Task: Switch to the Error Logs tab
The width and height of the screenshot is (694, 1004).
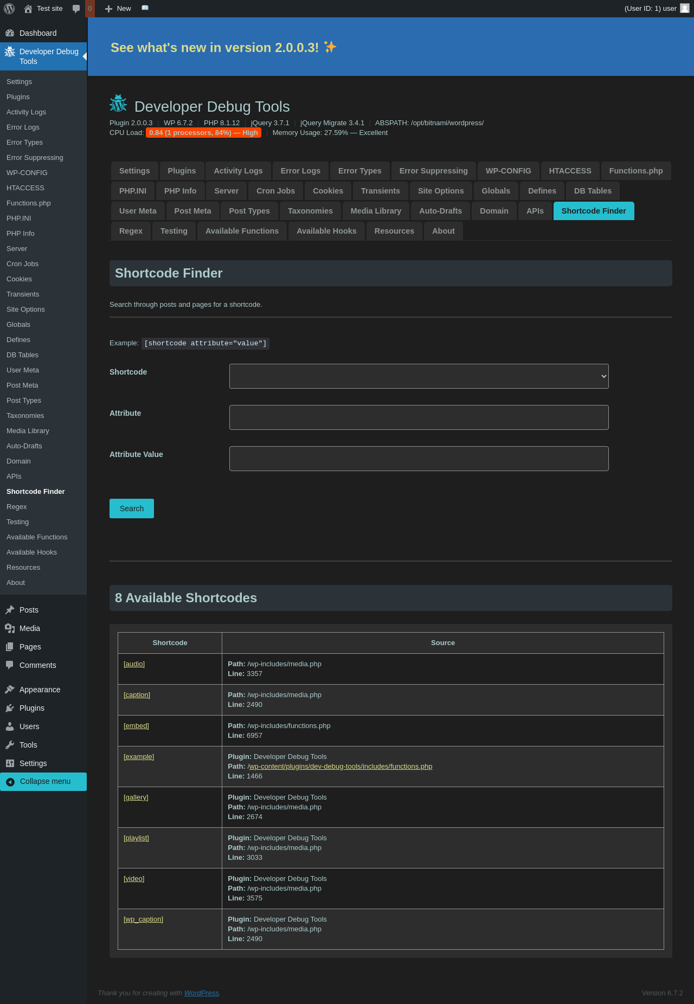Action: click(x=300, y=171)
